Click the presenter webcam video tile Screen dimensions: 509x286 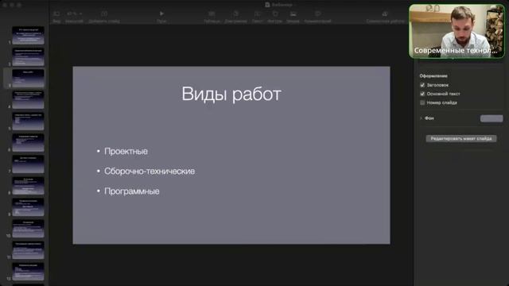coord(457,31)
